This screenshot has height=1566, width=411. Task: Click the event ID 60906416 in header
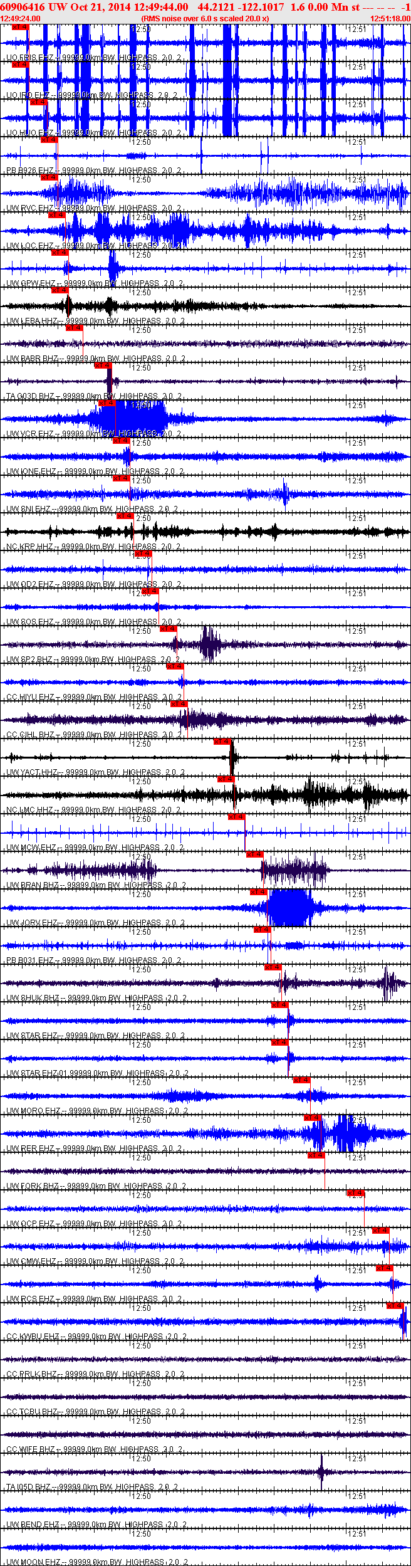(23, 7)
